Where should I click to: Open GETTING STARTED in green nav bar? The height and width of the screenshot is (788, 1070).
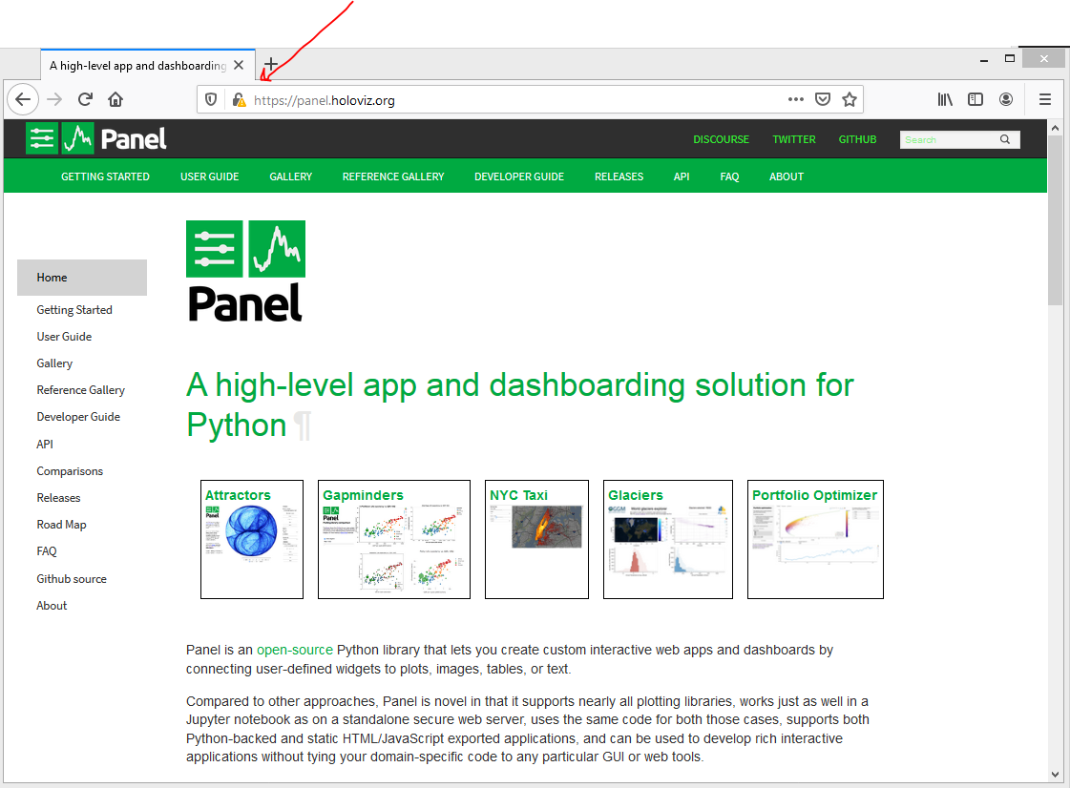pos(105,176)
